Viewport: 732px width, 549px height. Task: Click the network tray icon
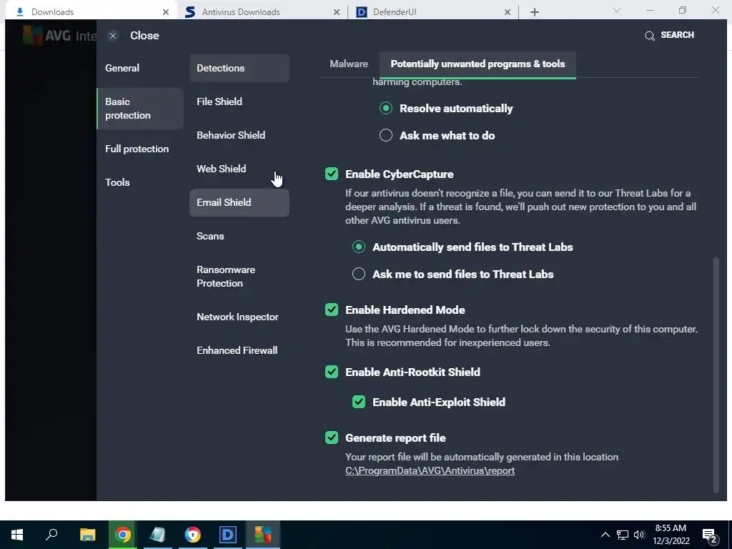pyautogui.click(x=623, y=535)
